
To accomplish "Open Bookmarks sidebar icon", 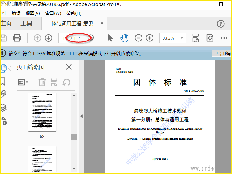I will tap(3, 81).
